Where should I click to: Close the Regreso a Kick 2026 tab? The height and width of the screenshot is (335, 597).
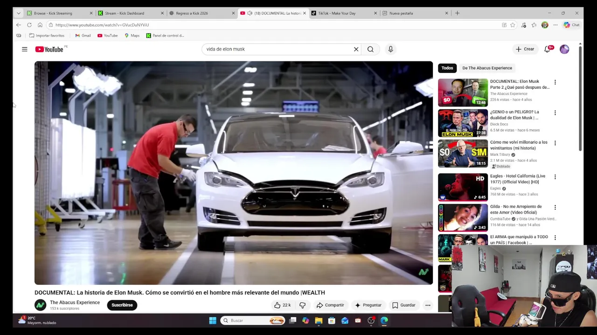(233, 13)
